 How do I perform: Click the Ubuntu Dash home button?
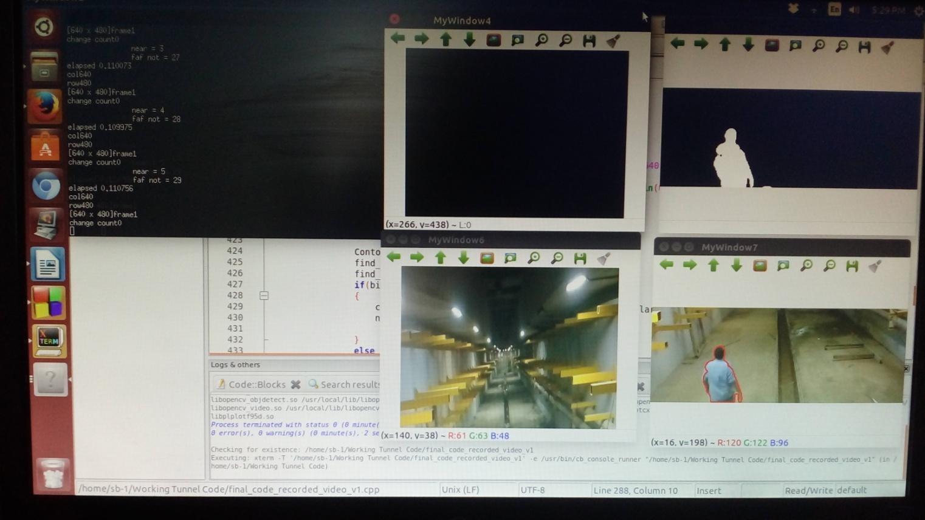(44, 27)
